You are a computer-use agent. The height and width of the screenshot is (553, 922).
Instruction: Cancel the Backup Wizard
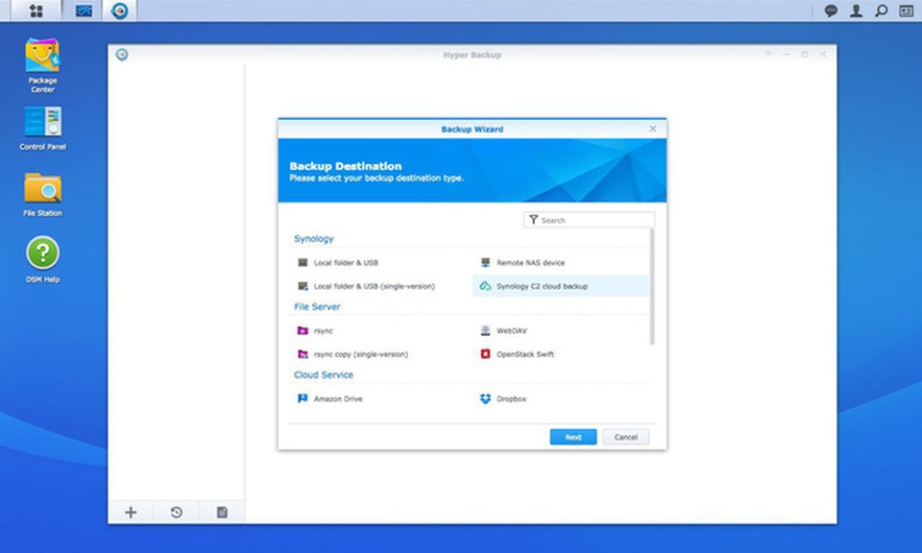625,437
